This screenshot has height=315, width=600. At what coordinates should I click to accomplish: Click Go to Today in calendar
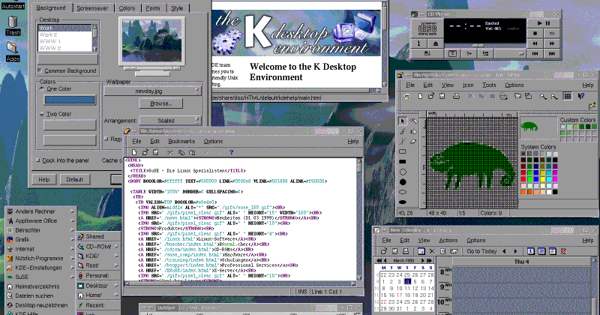point(481,251)
